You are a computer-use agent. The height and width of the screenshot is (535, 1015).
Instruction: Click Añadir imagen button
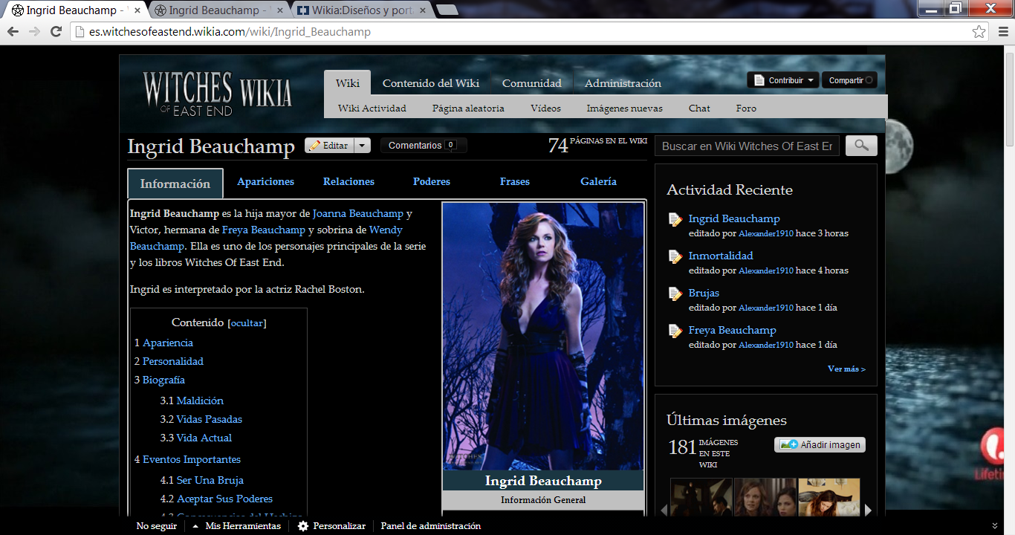820,444
